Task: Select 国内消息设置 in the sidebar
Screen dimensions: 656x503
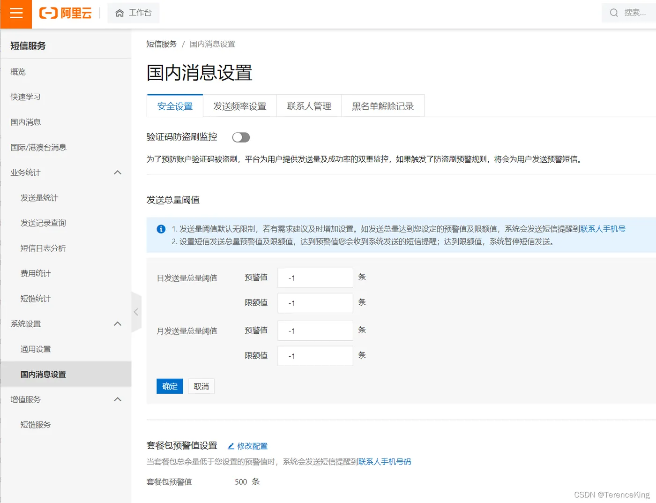Action: point(66,374)
